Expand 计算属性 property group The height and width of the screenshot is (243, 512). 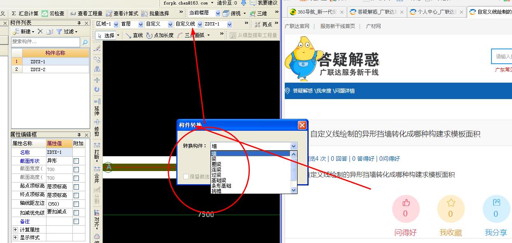tap(15, 229)
